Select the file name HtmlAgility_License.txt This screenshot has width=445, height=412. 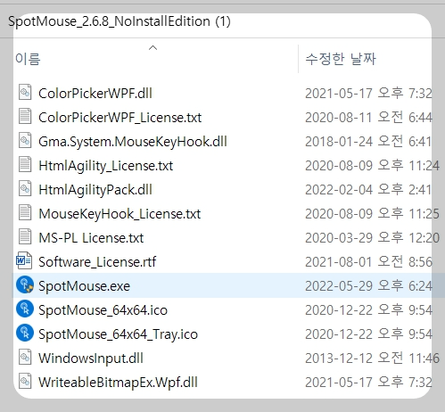pos(106,166)
